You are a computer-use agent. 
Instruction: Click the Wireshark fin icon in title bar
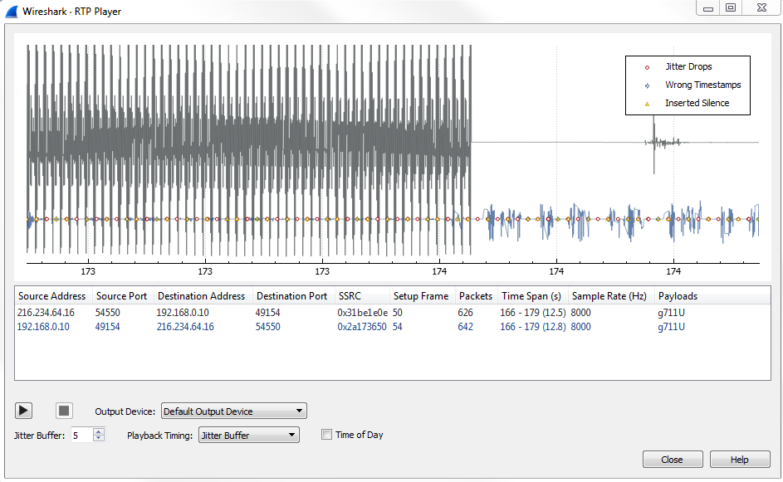pyautogui.click(x=12, y=12)
